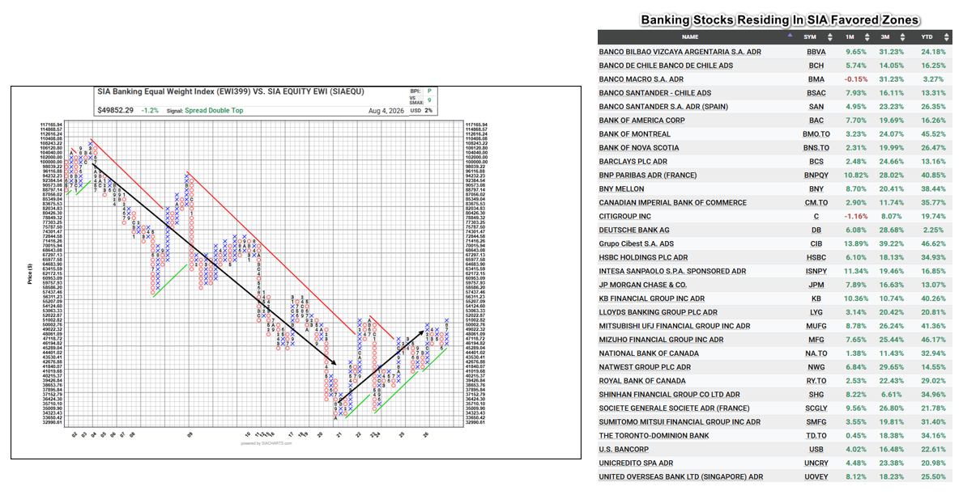Screen dimensions: 963x495
Task: Open Deutsche Bank AG entry
Action: coord(634,230)
